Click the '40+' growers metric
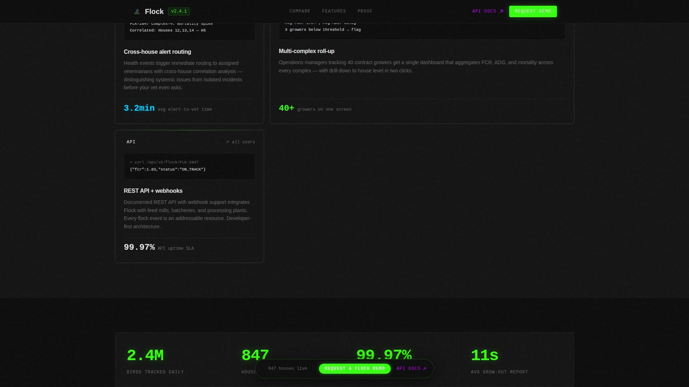The height and width of the screenshot is (387, 689). pyautogui.click(x=286, y=108)
